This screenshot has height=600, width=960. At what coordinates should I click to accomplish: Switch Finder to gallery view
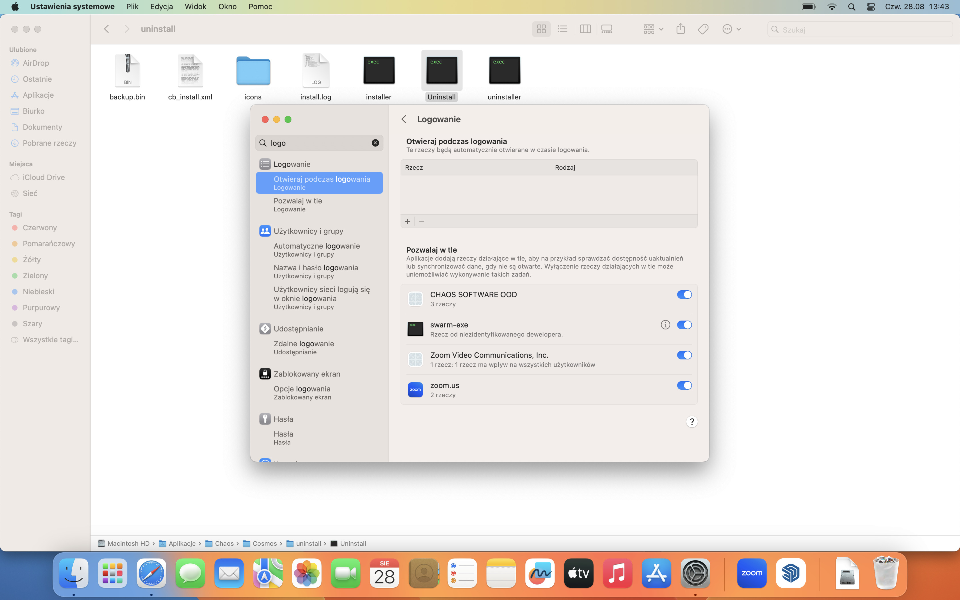point(607,29)
